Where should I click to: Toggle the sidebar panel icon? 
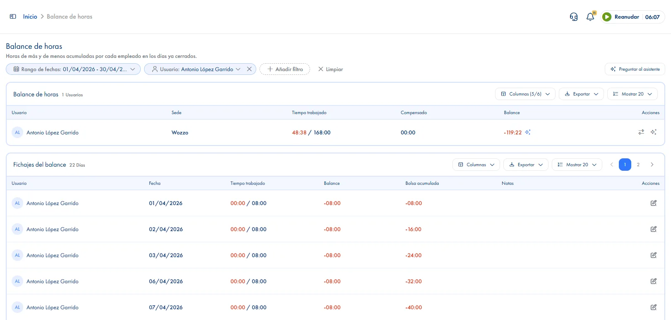tap(13, 17)
